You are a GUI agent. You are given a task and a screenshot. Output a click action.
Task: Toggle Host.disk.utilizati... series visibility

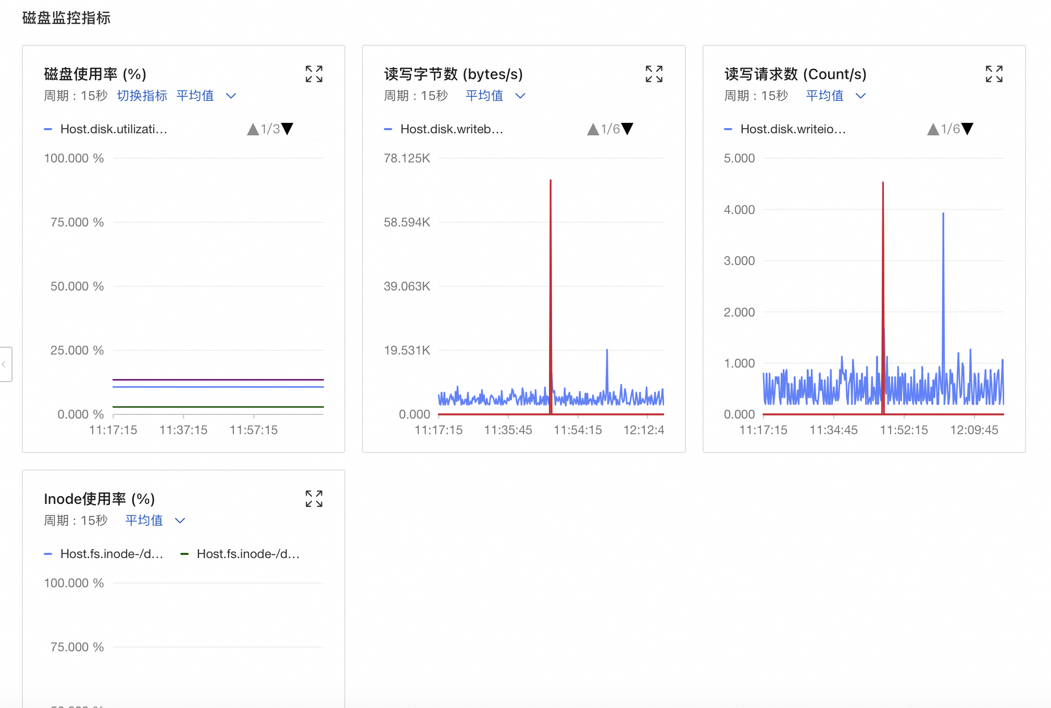coord(114,129)
